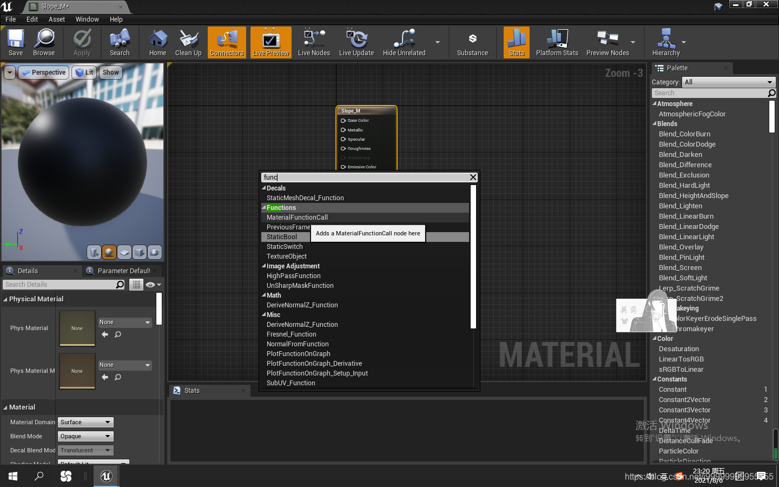Toggle Lit viewport shading mode
Image resolution: width=779 pixels, height=487 pixels.
pyautogui.click(x=84, y=72)
